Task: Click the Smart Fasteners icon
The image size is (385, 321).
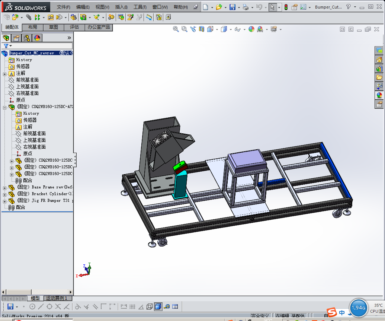Action: pos(51,17)
